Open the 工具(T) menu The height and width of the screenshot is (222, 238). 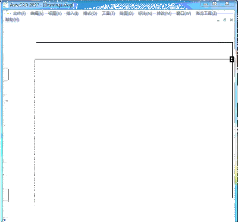click(x=108, y=14)
